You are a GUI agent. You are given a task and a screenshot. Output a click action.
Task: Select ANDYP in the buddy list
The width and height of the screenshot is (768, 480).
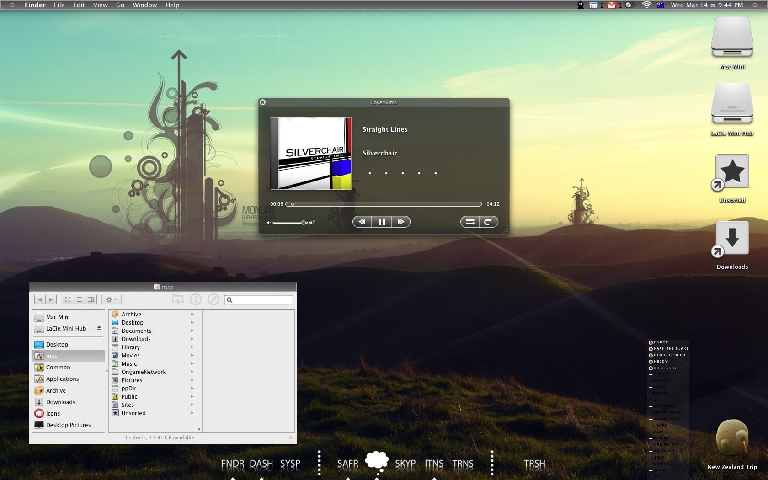point(661,342)
